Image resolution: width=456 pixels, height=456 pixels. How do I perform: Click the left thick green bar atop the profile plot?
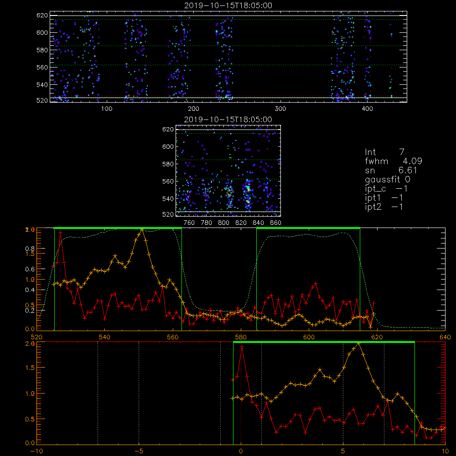click(118, 228)
